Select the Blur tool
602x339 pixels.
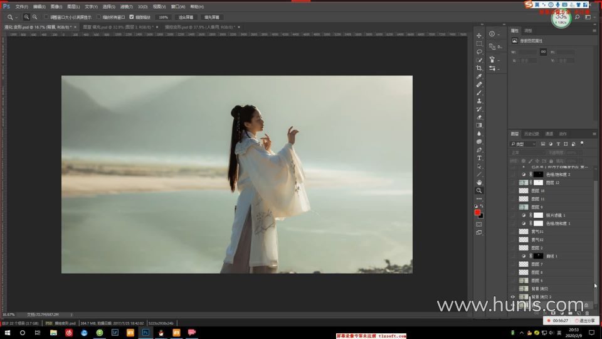click(x=478, y=133)
